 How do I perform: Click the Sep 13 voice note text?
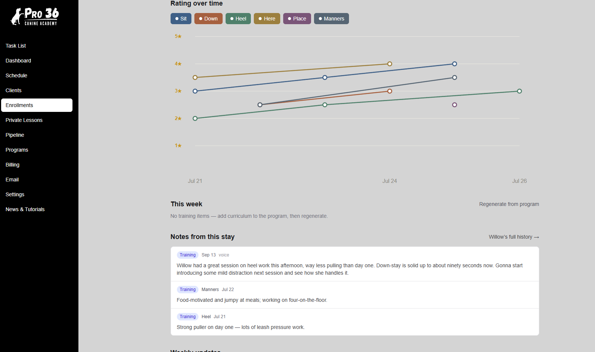(350, 269)
